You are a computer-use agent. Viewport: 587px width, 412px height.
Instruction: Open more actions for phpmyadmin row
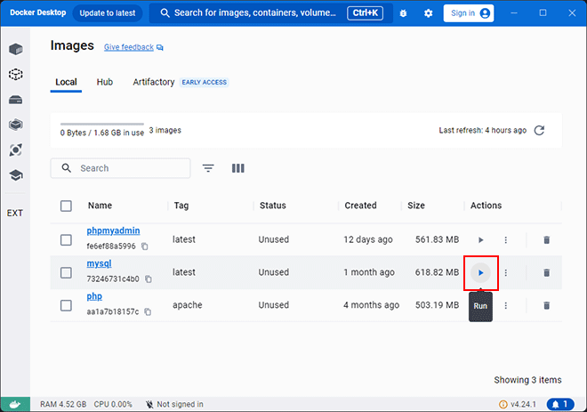pos(506,239)
